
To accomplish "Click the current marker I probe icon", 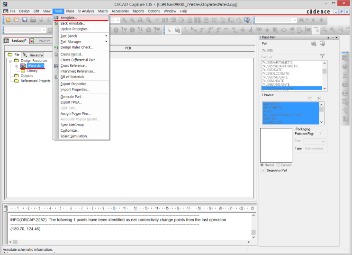I will tap(140, 30).
